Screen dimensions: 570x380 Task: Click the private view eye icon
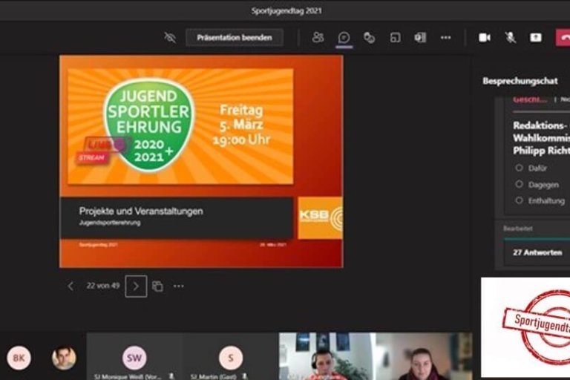(x=170, y=37)
